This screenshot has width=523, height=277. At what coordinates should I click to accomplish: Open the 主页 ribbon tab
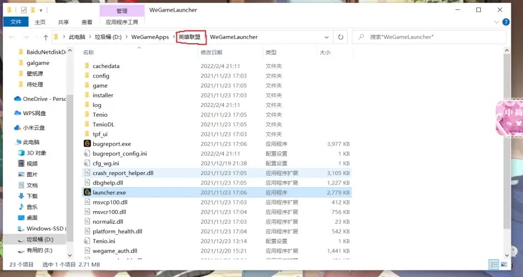click(x=40, y=22)
